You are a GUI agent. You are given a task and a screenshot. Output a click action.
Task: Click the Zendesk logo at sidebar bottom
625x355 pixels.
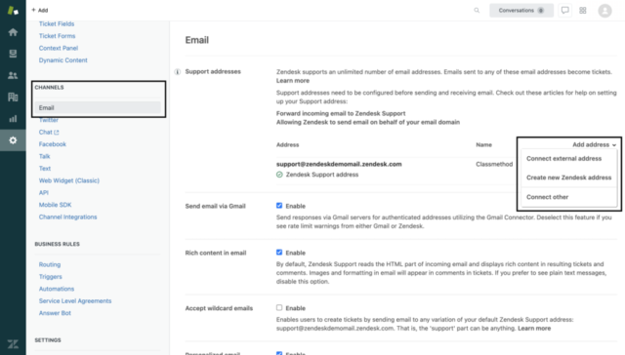(x=13, y=344)
